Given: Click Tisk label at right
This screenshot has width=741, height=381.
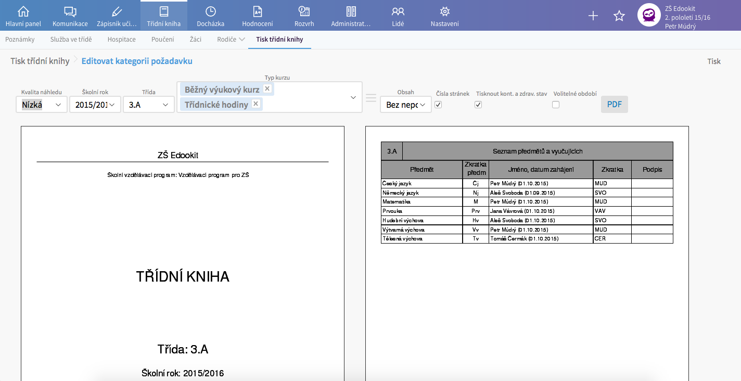Looking at the screenshot, I should pos(714,61).
